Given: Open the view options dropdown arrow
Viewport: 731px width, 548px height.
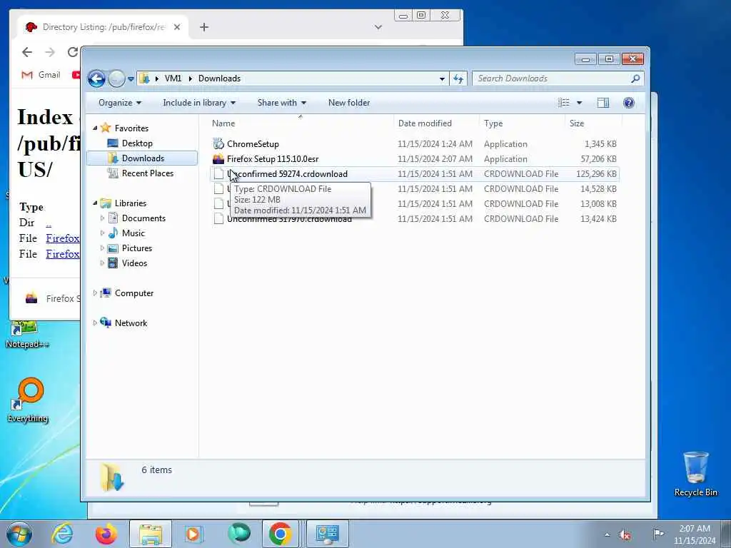Looking at the screenshot, I should [580, 103].
